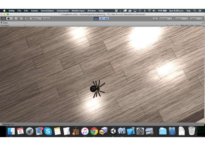Toggle Maximize on Play
This screenshot has width=205, height=146.
coord(173,25)
